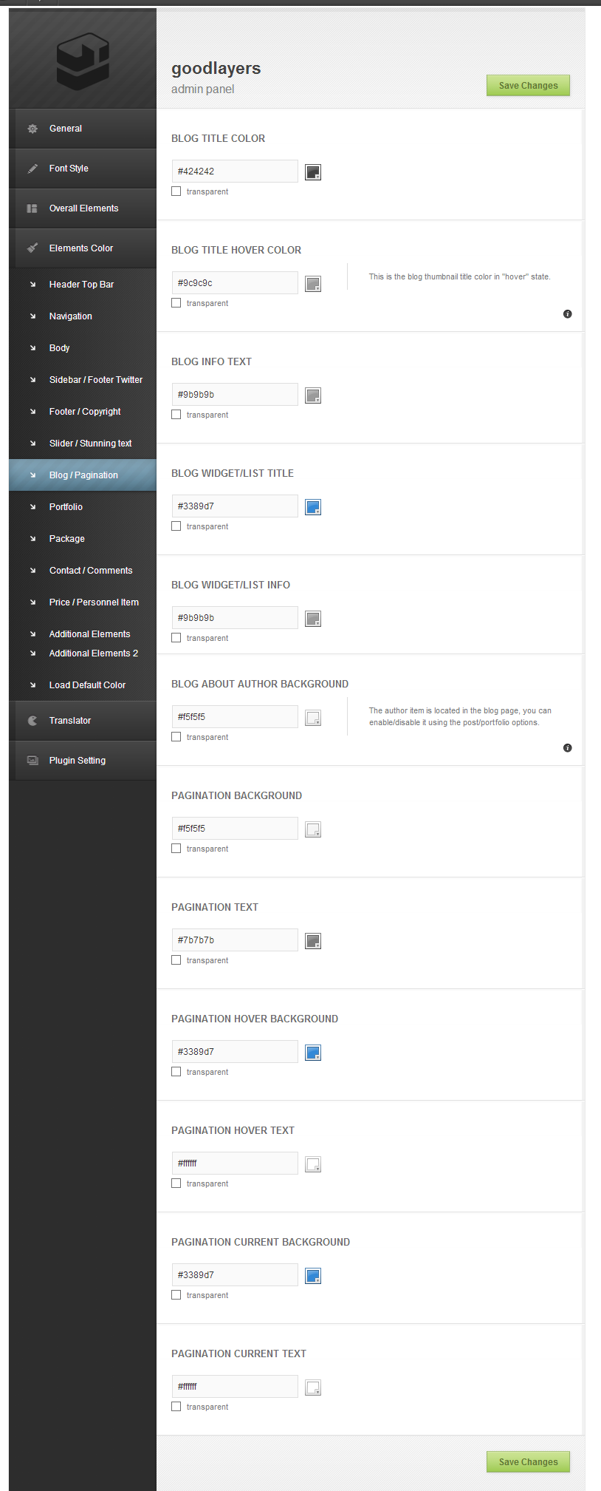Click arrow icon beside Contact / Comments
Image resolution: width=601 pixels, height=1491 pixels.
click(x=32, y=571)
